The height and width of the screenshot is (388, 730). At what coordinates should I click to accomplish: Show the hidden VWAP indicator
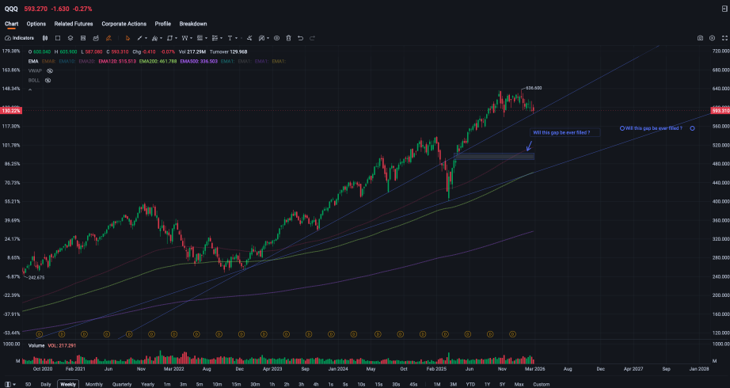click(49, 70)
